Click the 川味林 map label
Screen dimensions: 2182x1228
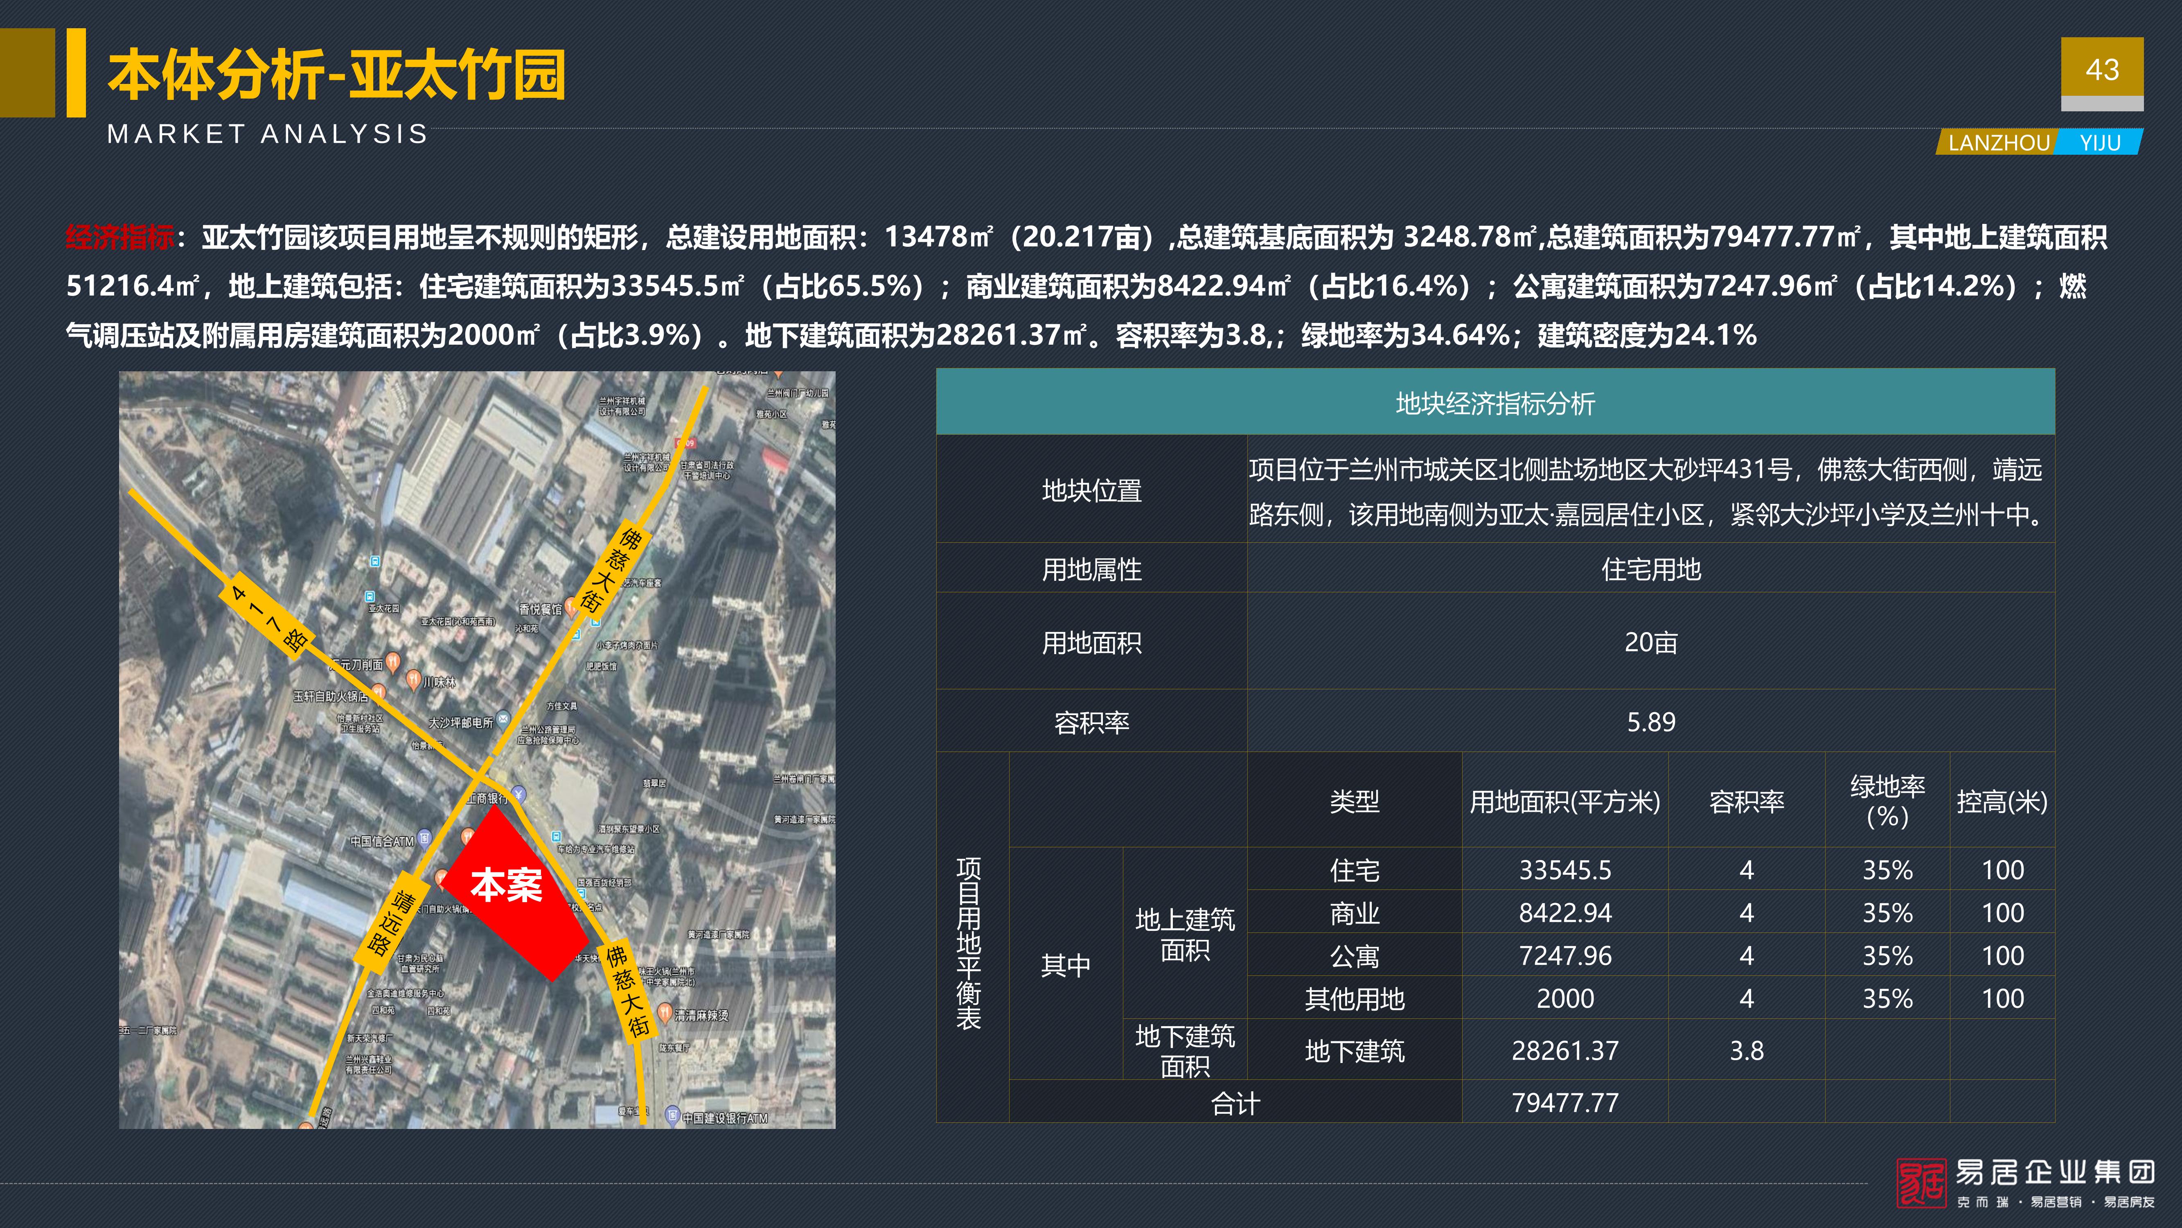(440, 682)
